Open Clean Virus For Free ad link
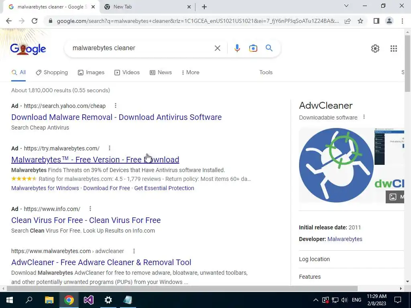This screenshot has width=411, height=308. 86,220
